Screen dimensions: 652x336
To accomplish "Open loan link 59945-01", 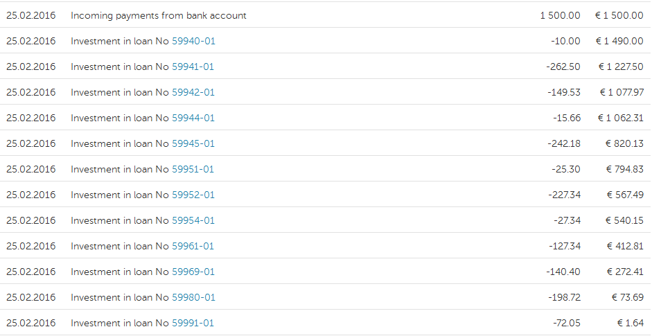I will pos(193,144).
